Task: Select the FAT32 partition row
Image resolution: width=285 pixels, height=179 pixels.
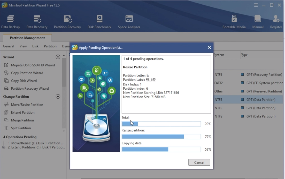Action: [x=248, y=83]
